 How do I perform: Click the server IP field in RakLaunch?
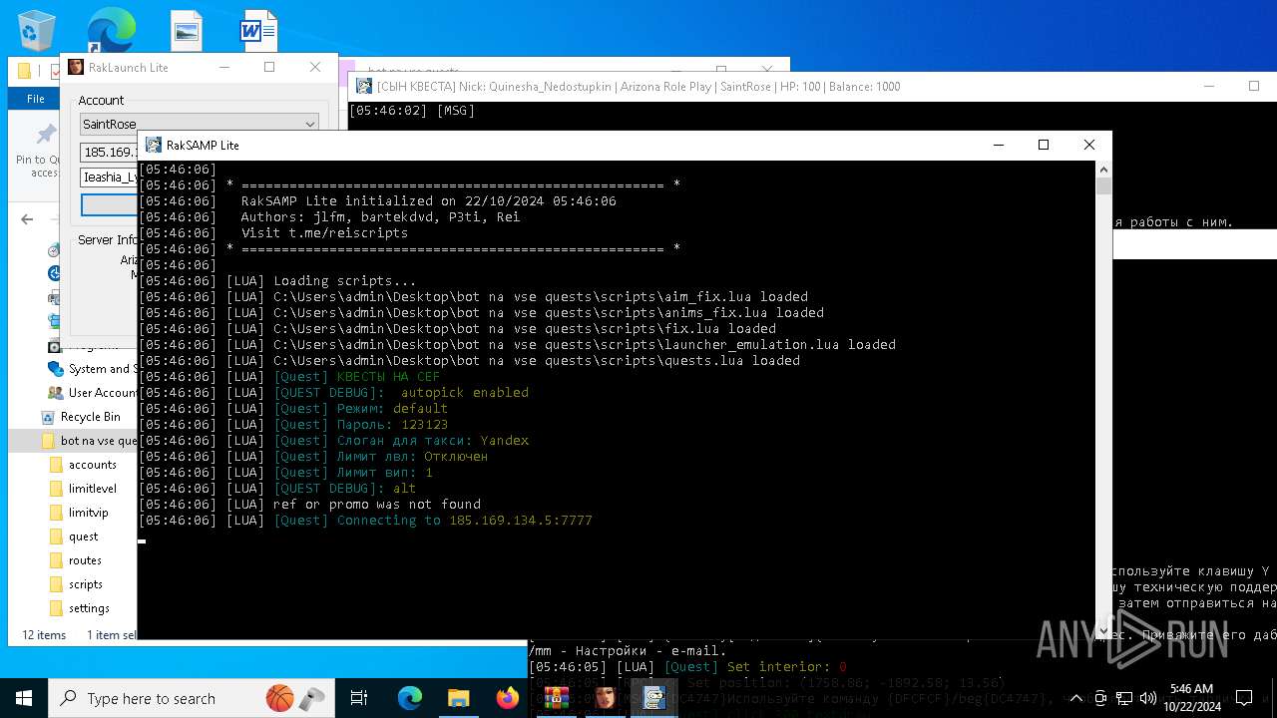pos(108,152)
